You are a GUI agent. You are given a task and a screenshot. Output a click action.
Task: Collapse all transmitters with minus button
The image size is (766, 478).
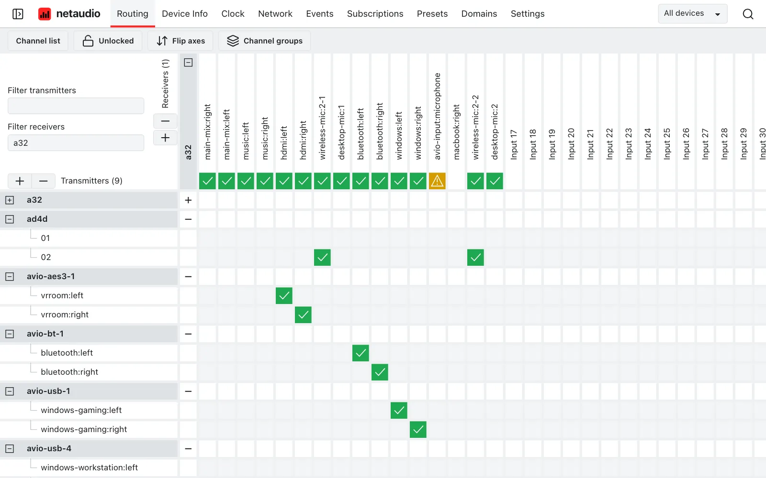pyautogui.click(x=44, y=181)
